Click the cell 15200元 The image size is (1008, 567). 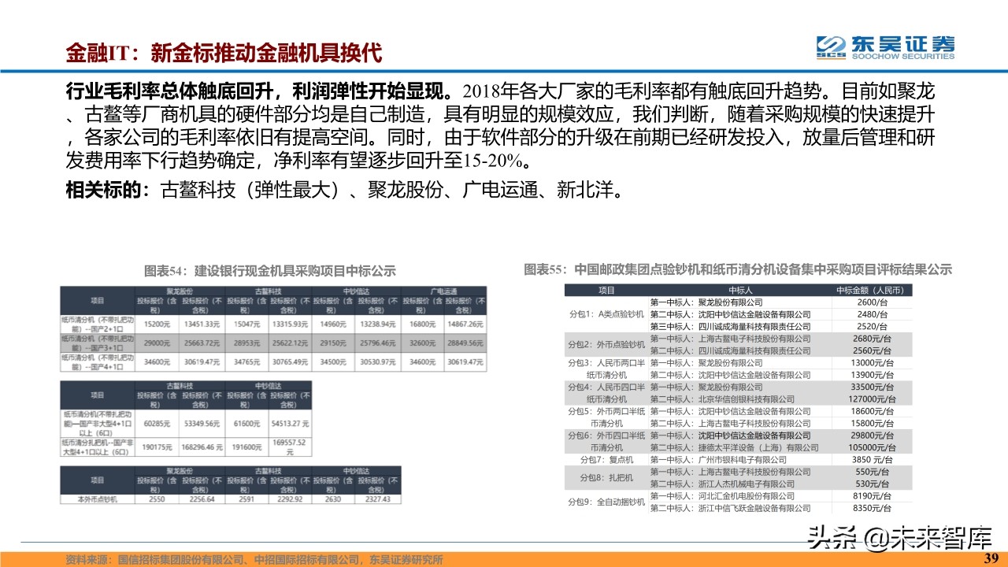pyautogui.click(x=157, y=324)
